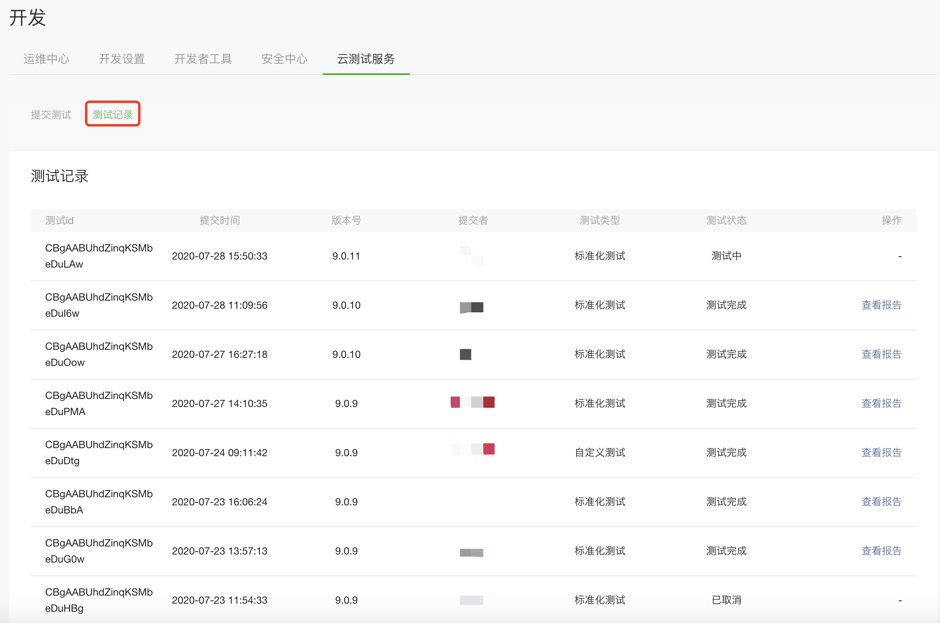Click the submitter image for eDuPMA
Viewport: 940px width, 623px height.
[x=472, y=402]
